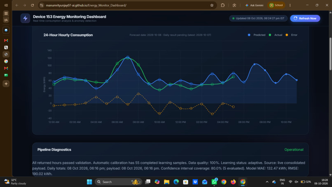Click the taskbar Search box
Screen dimensions: 332x187
tap(119, 182)
